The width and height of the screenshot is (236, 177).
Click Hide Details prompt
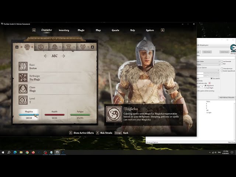point(104,133)
